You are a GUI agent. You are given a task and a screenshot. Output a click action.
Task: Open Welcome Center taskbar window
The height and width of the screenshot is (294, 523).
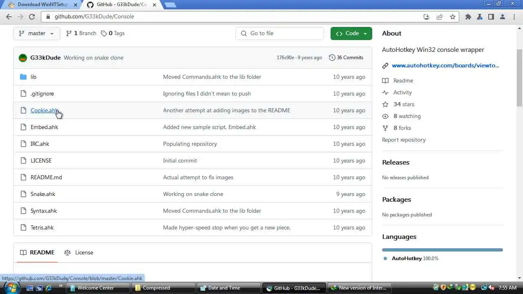point(98,288)
